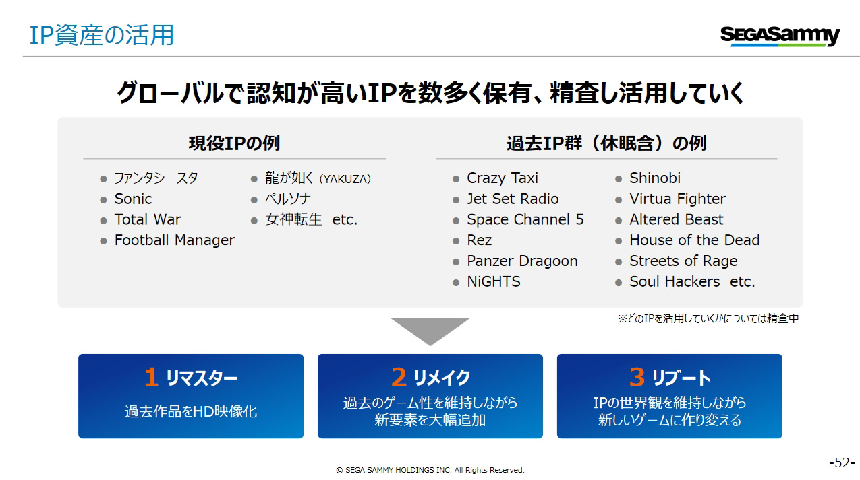Screen dimensions: 860x480
Task: Click Panzer Dragoon entry
Action: point(522,261)
